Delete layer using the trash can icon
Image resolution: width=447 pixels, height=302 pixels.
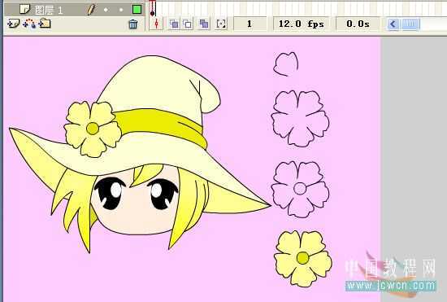pos(133,24)
